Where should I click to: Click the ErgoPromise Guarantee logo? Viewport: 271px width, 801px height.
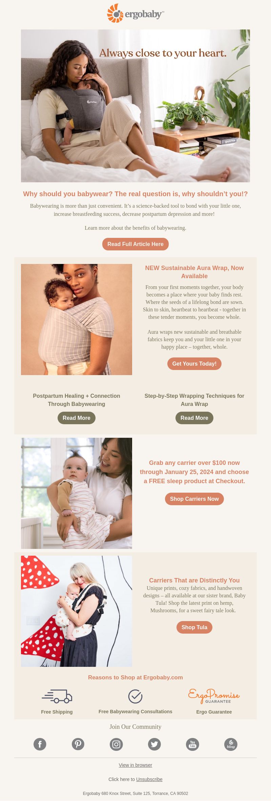coord(214,696)
